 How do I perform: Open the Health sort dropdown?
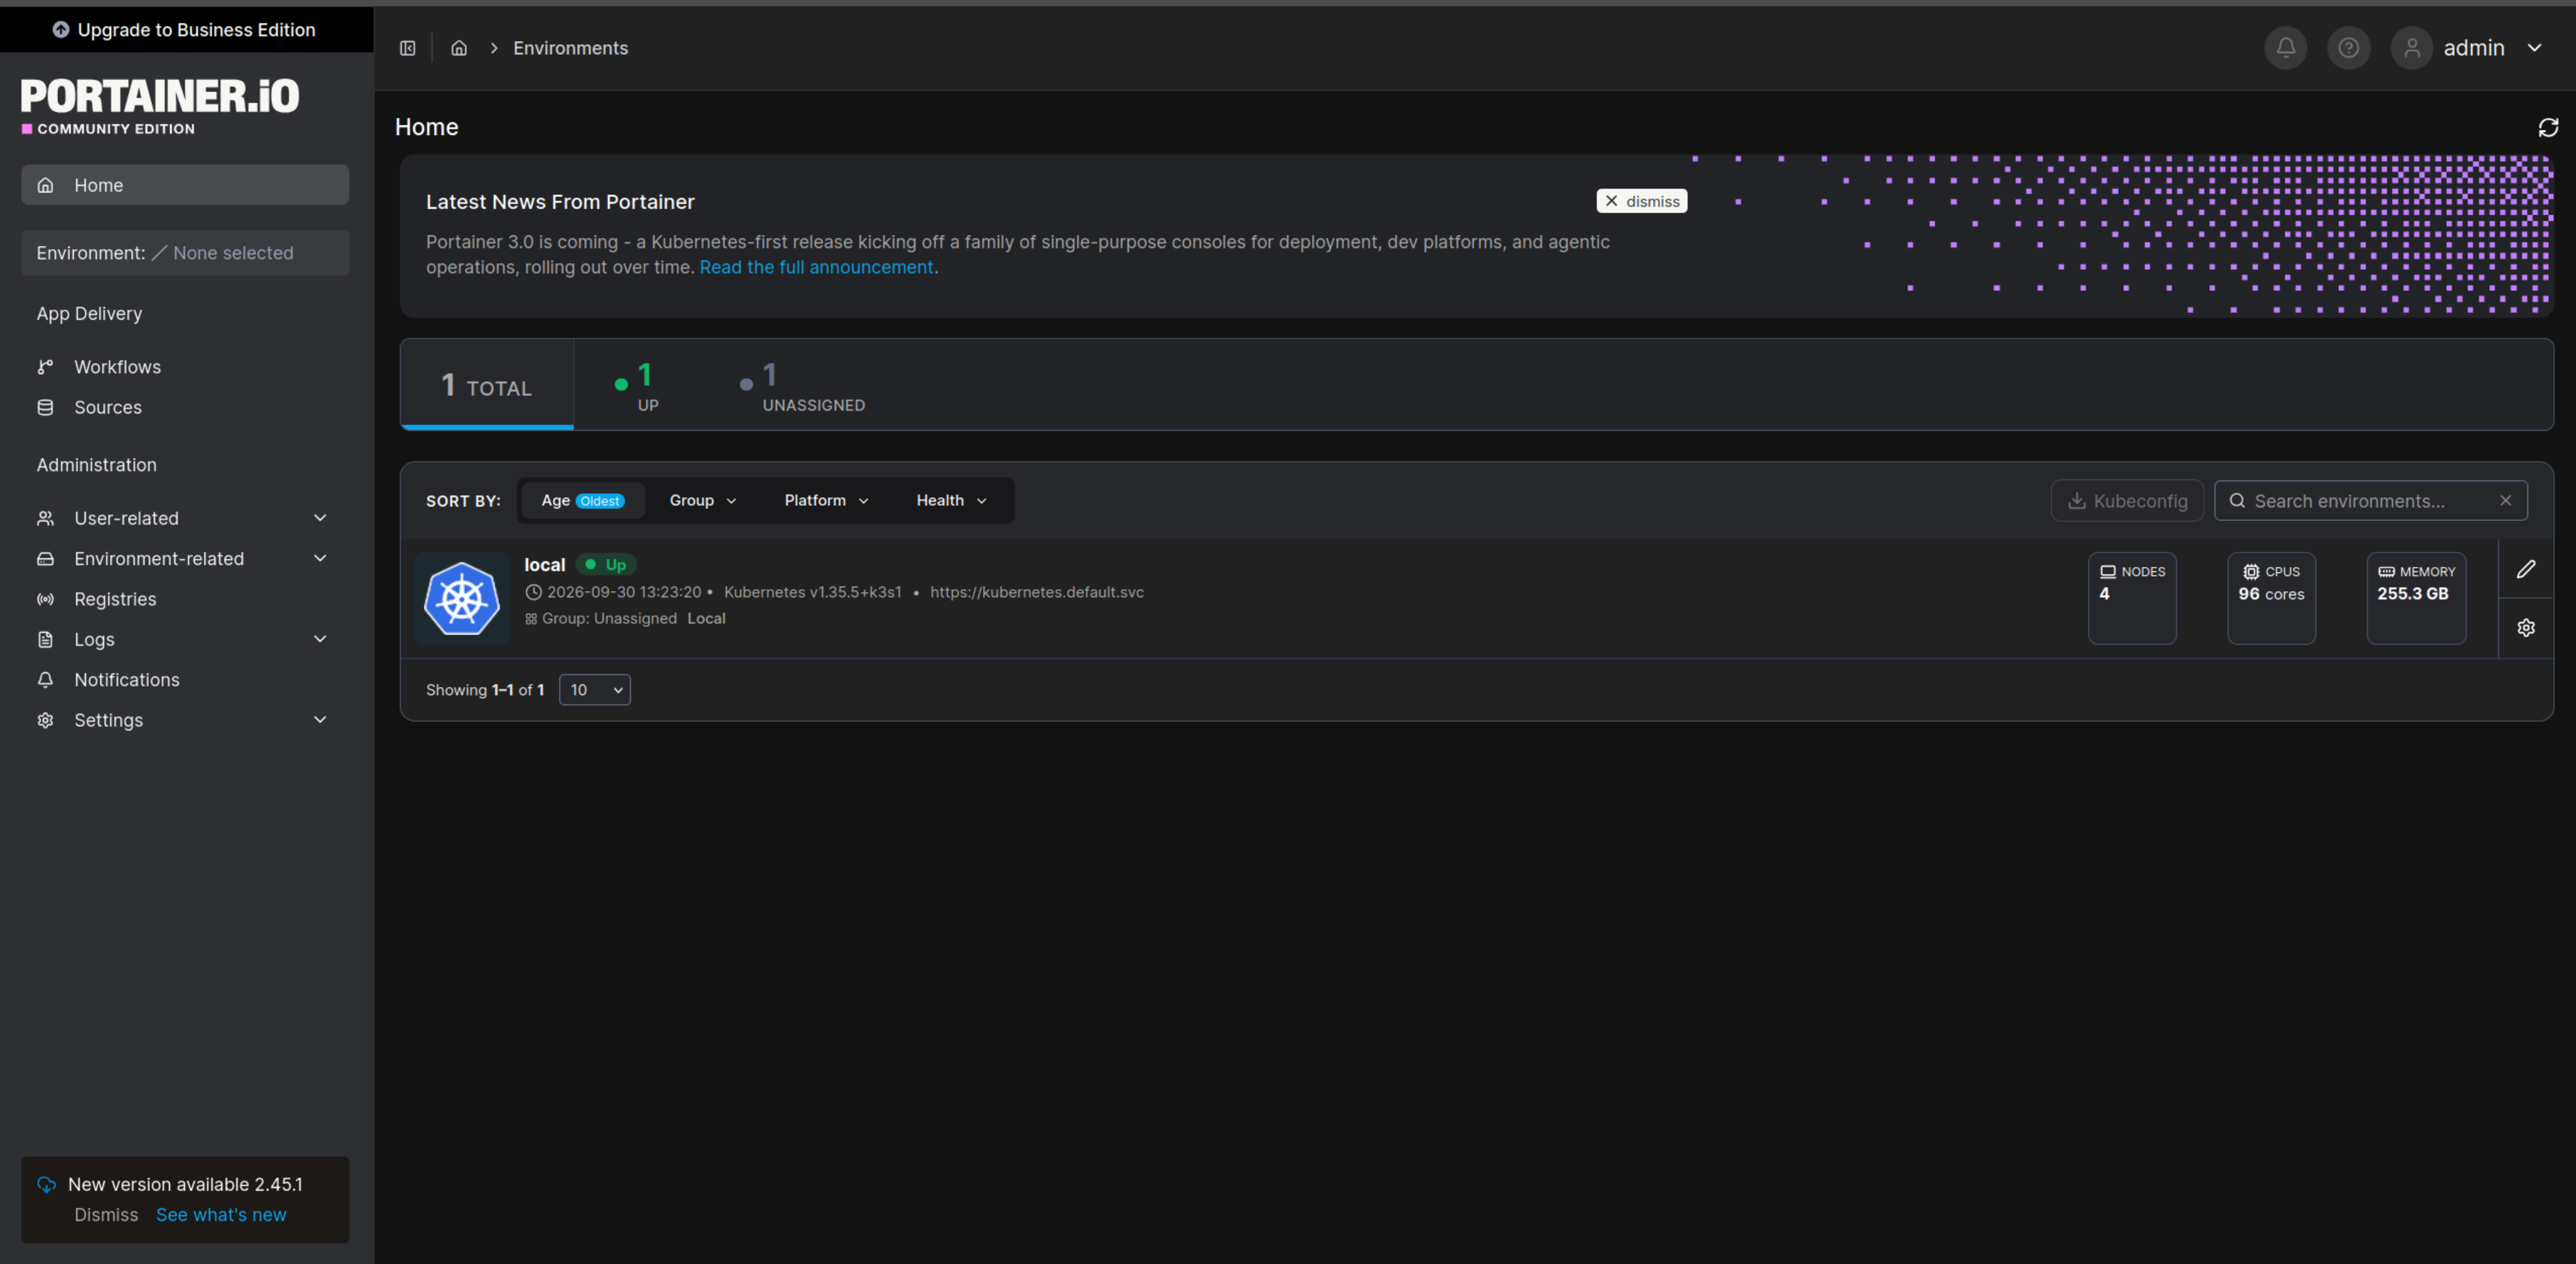tap(951, 500)
